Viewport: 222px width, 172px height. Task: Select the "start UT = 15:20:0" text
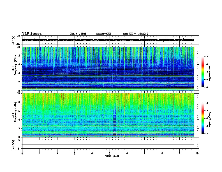click(x=135, y=34)
